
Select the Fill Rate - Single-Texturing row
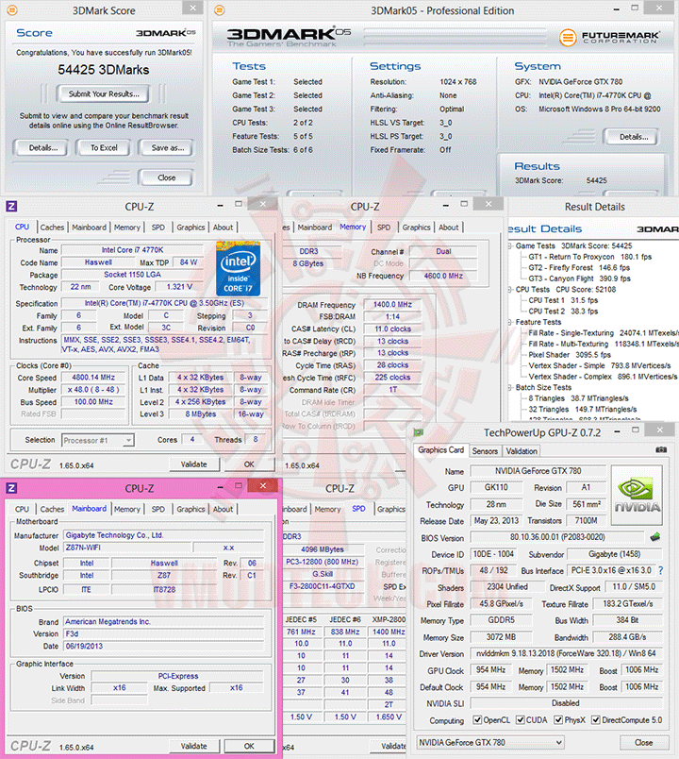603,333
